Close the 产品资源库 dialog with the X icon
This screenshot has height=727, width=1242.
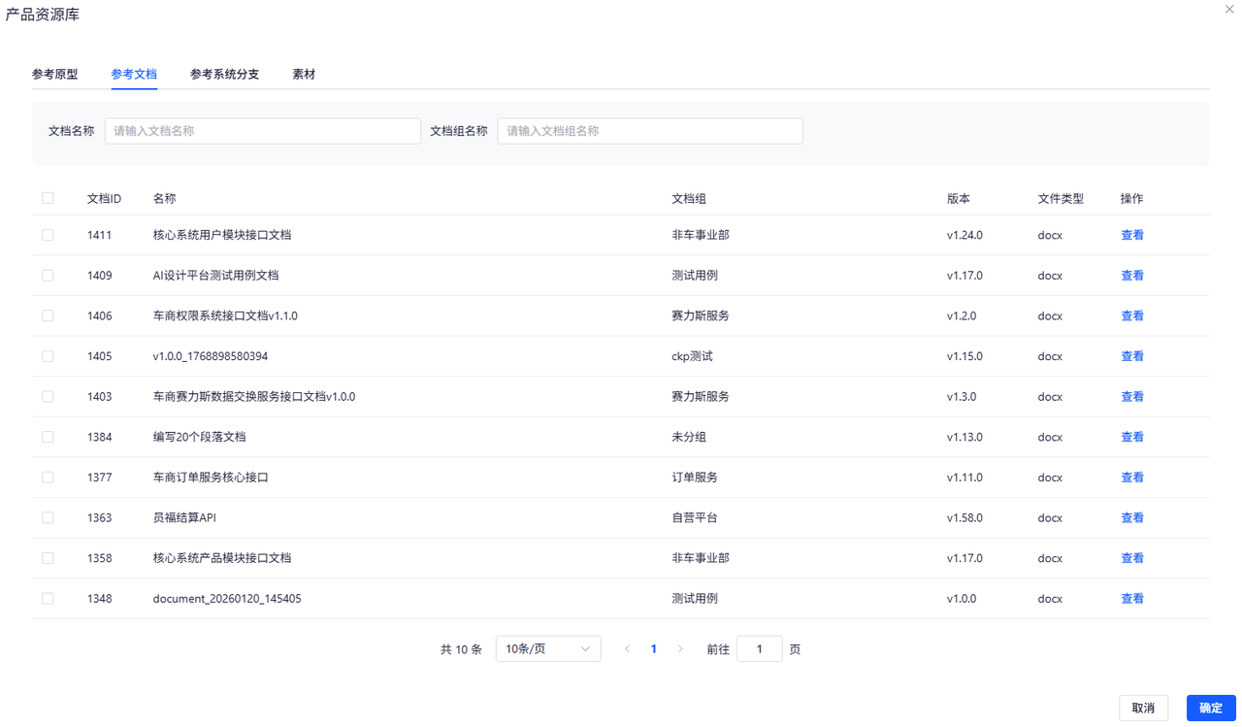[x=1230, y=9]
